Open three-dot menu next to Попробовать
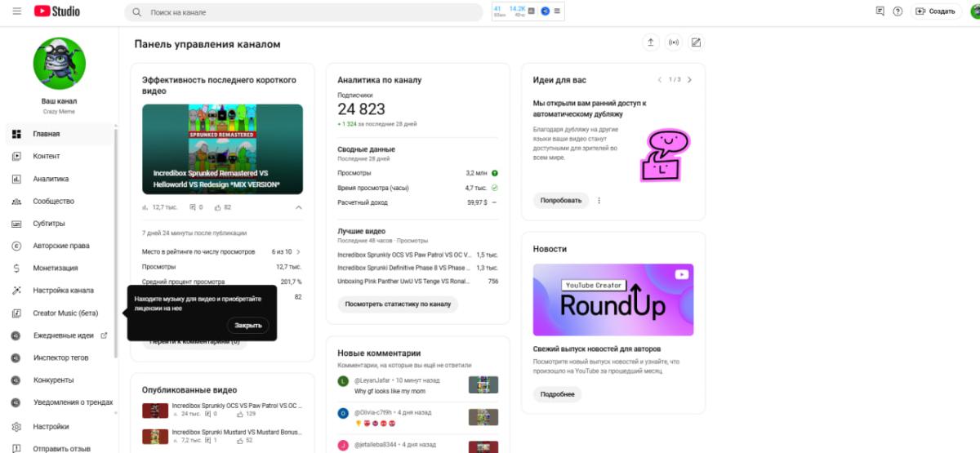 (x=599, y=200)
